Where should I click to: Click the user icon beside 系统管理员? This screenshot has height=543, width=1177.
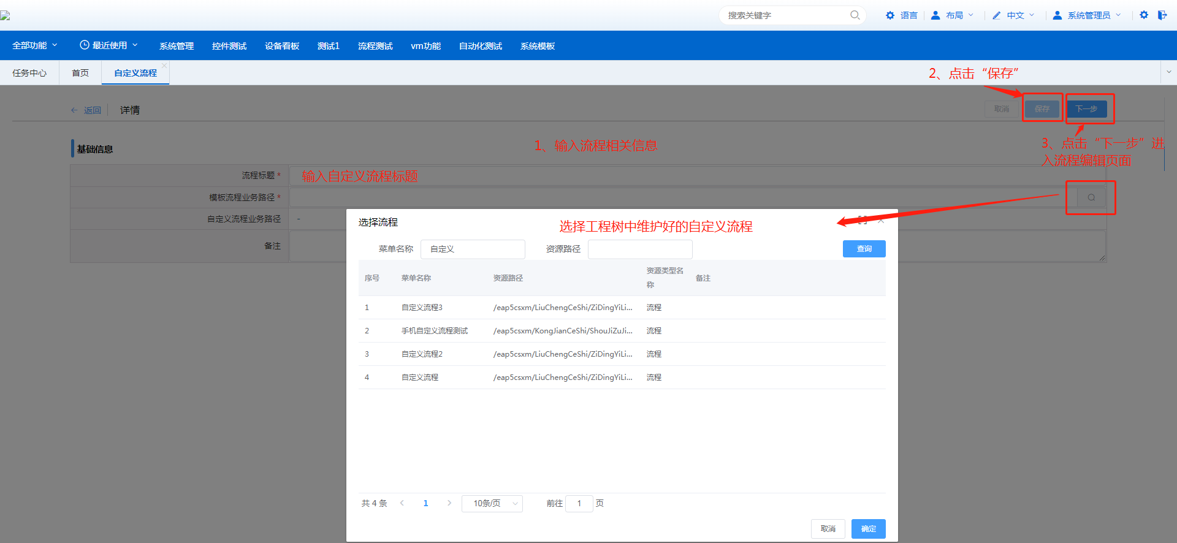(x=1057, y=15)
